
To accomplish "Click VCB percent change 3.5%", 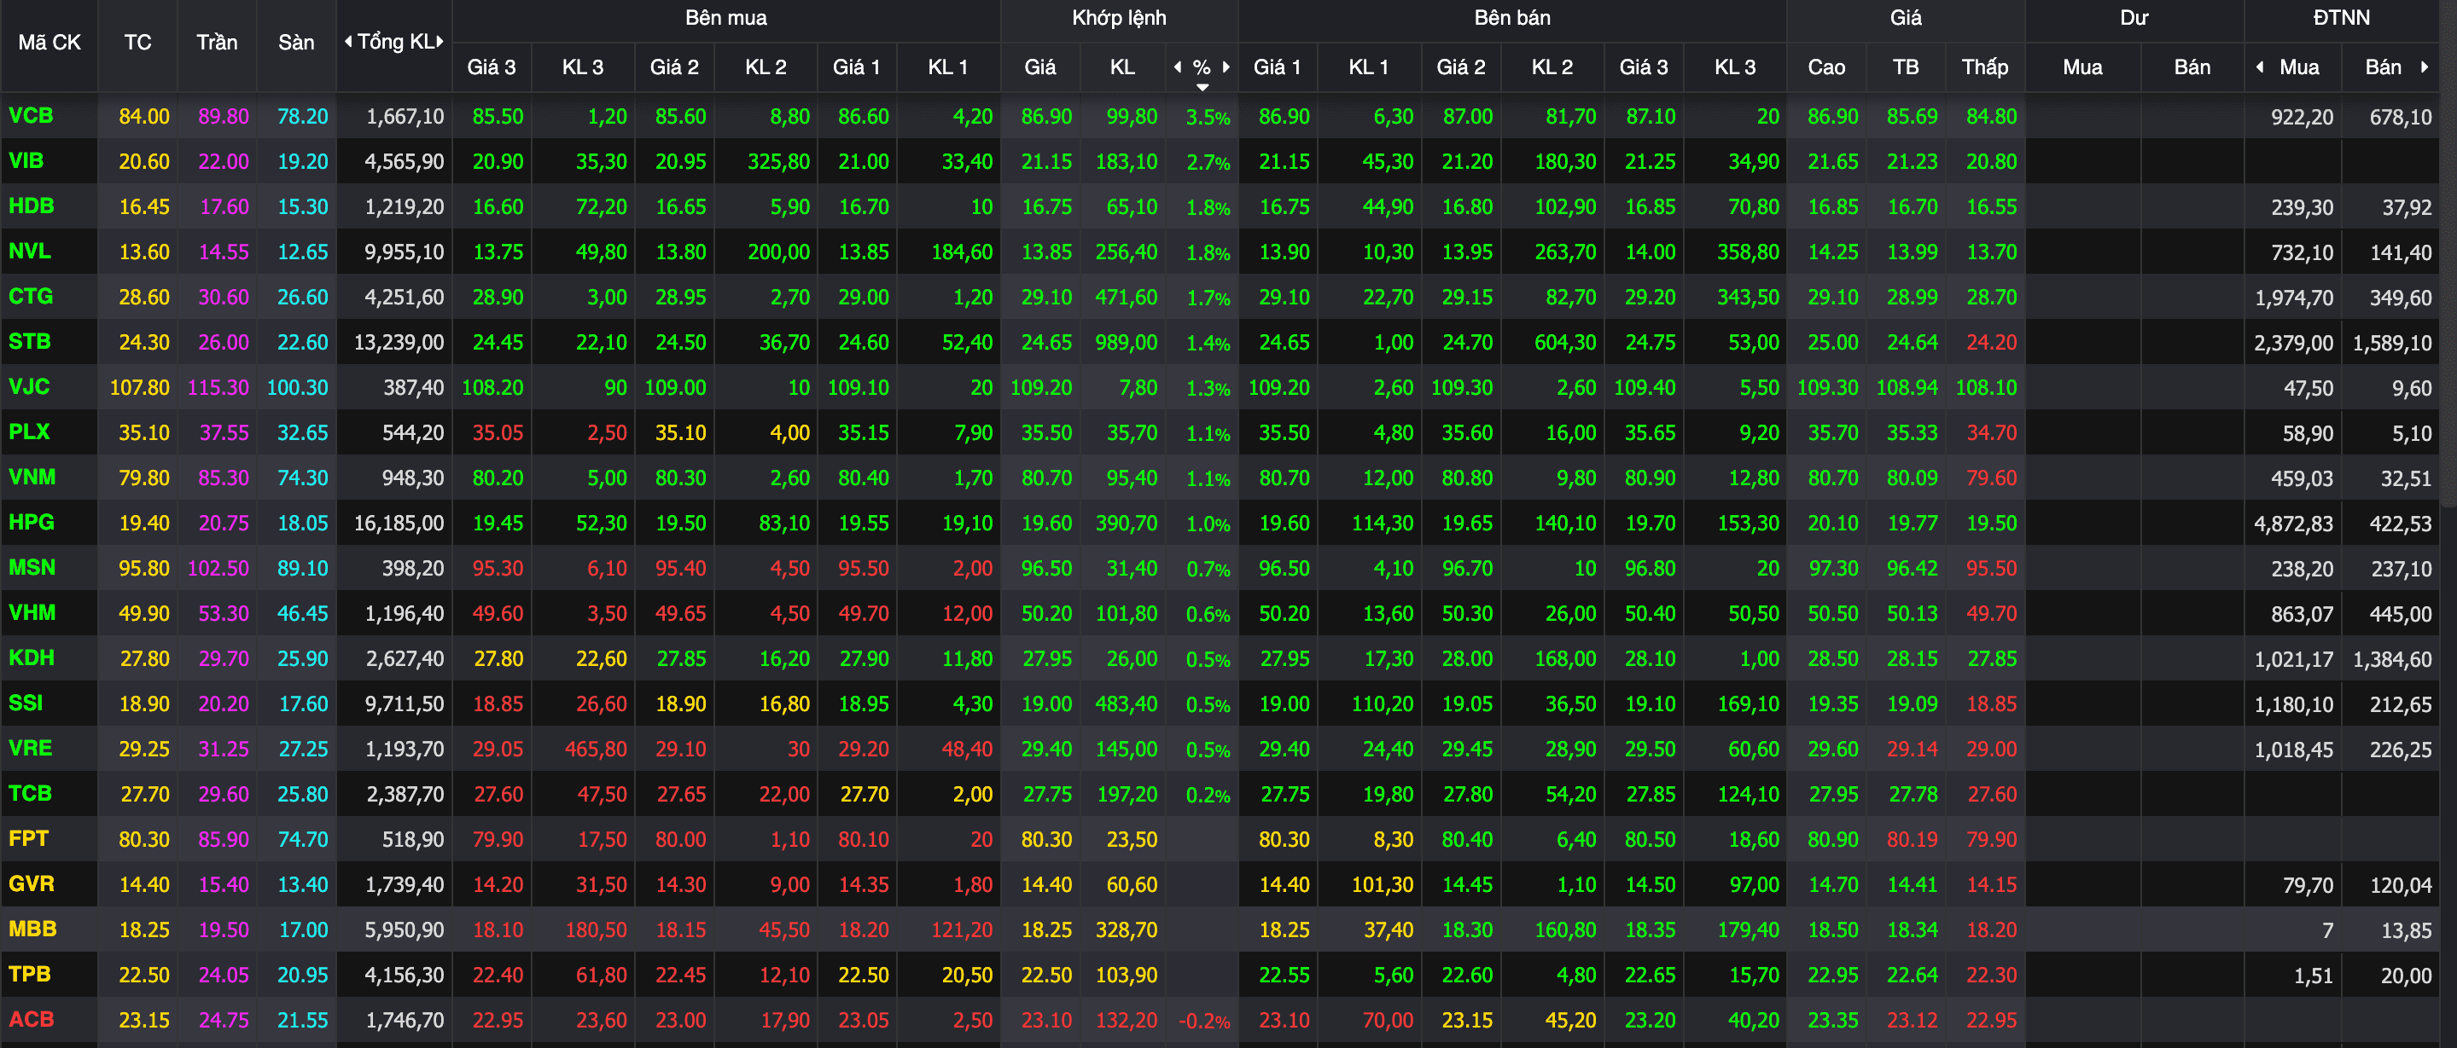I will coord(1208,119).
